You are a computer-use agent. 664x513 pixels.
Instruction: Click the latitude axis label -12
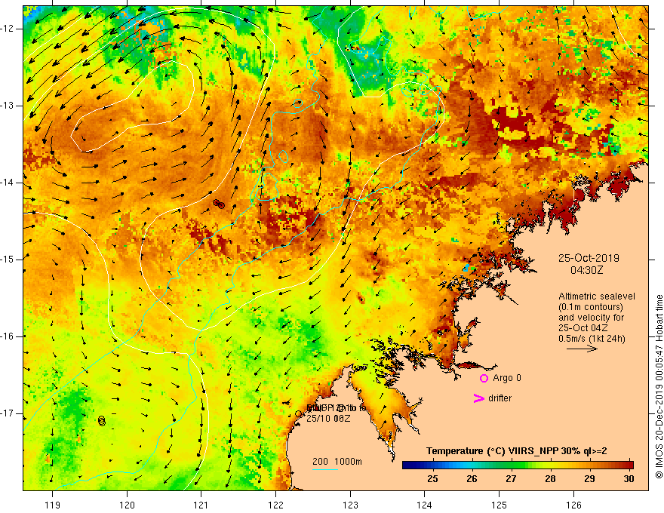pyautogui.click(x=8, y=29)
